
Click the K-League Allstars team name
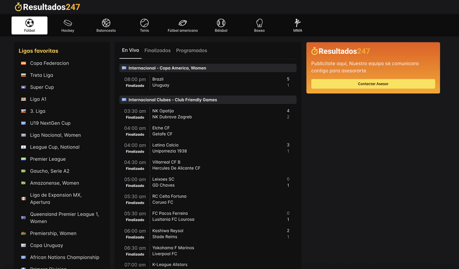click(x=170, y=265)
